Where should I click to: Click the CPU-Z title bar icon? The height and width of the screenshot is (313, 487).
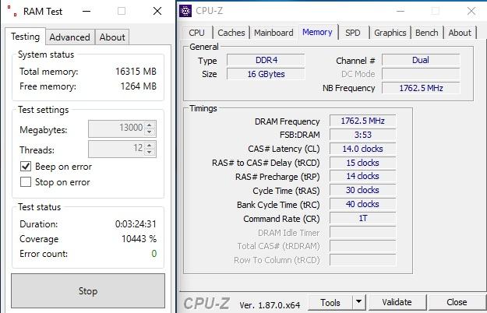(x=185, y=11)
